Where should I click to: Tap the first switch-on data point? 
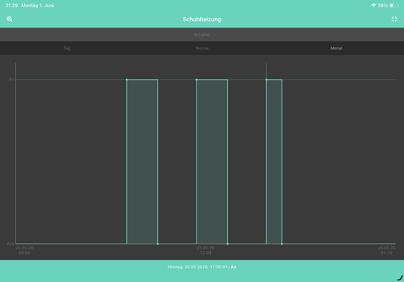click(127, 80)
